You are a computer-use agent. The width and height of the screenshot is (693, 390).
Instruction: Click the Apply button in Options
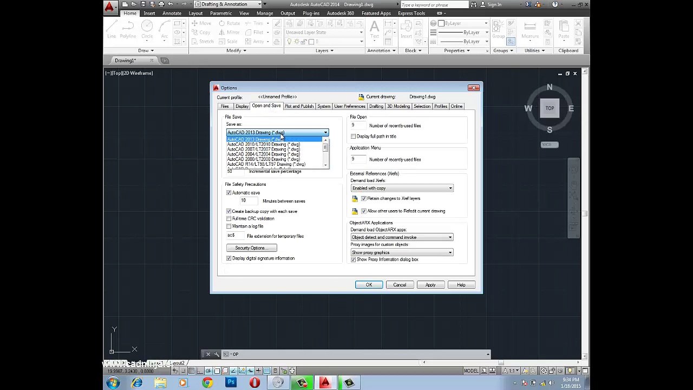point(430,285)
